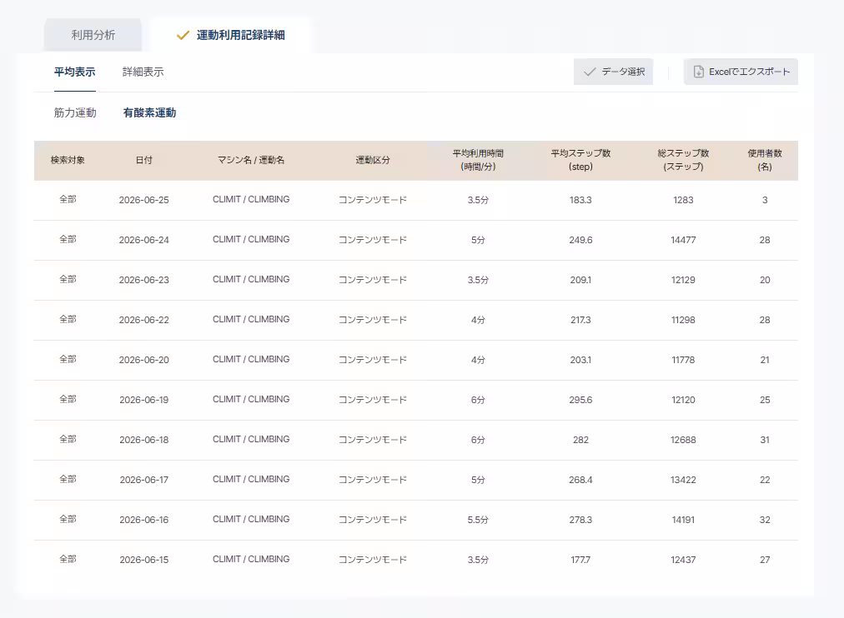
Task: Click the 検索対象 column header
Action: [x=68, y=160]
